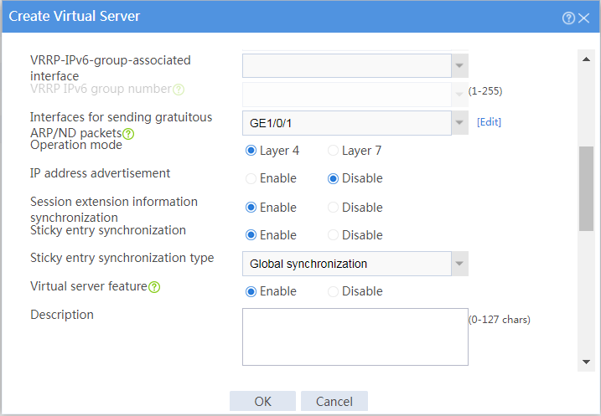Close the Create Virtual Server dialog
The width and height of the screenshot is (601, 416).
coord(583,18)
